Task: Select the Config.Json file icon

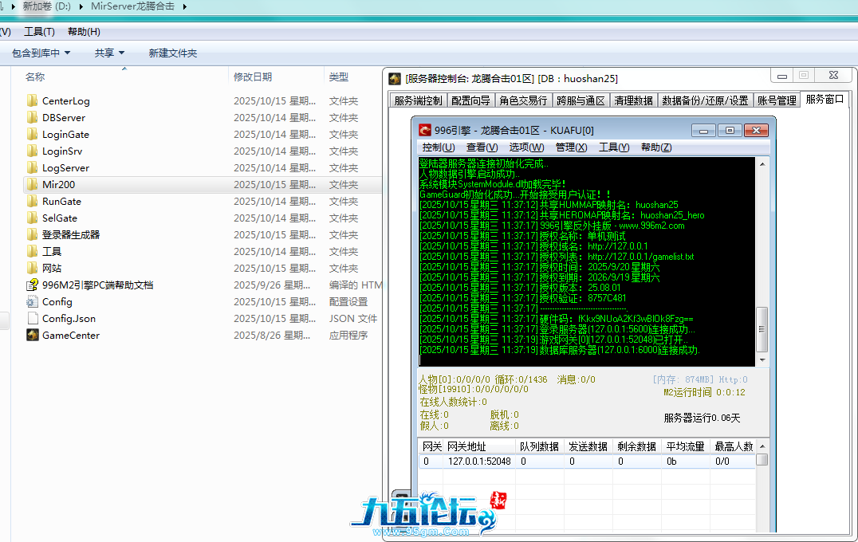Action: (32, 318)
